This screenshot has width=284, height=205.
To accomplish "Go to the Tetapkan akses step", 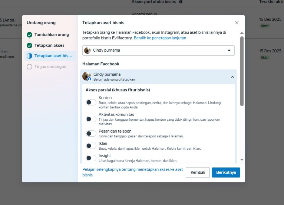I will (x=49, y=46).
